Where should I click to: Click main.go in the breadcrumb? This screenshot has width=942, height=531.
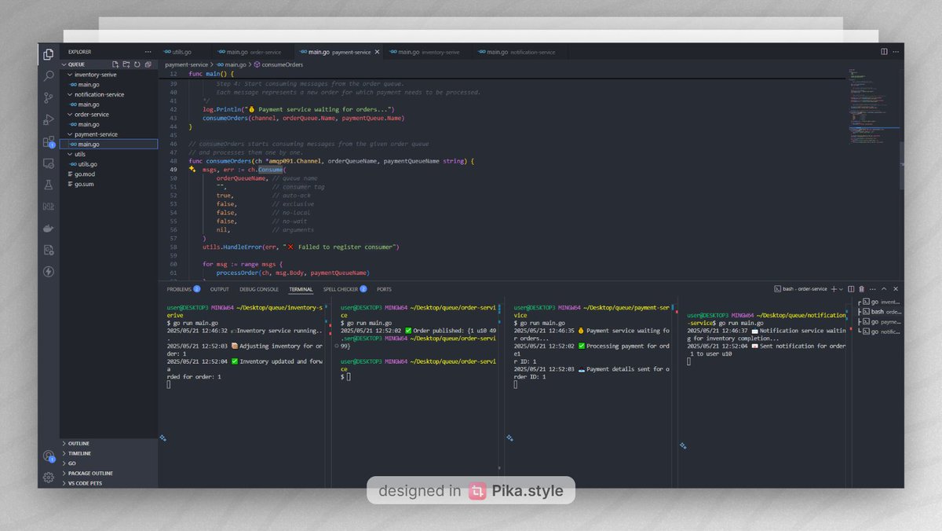coord(232,64)
